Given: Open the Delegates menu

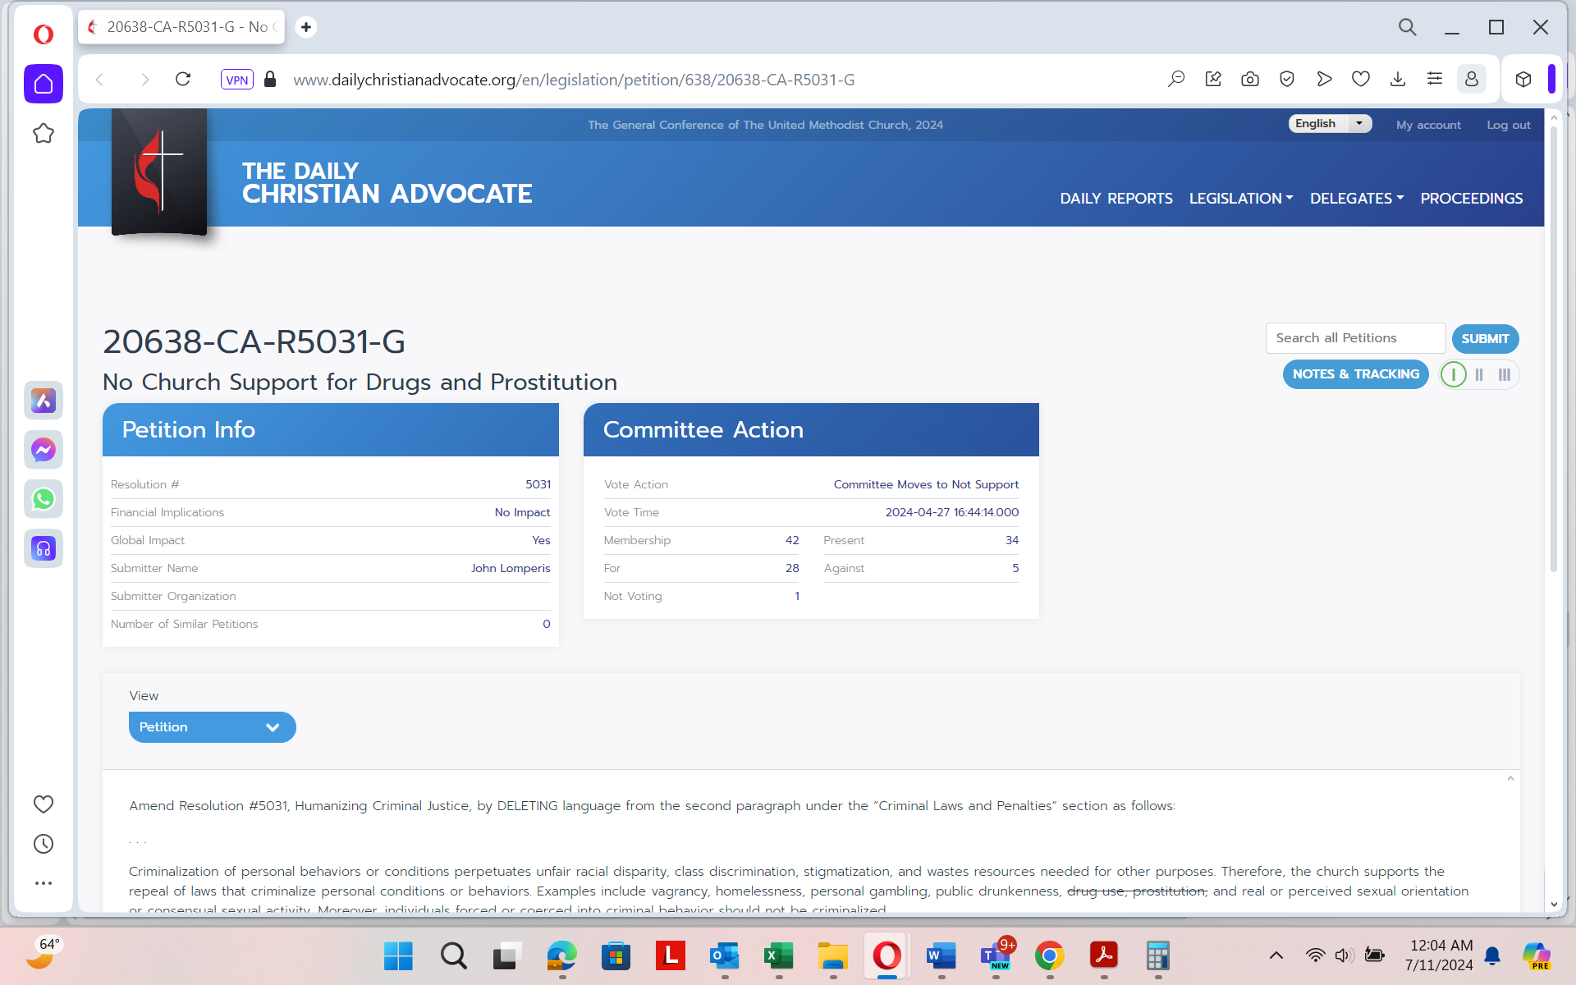Looking at the screenshot, I should tap(1356, 199).
